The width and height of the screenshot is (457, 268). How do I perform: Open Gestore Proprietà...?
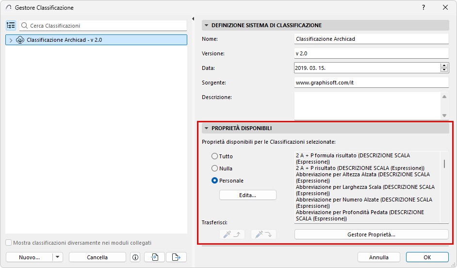pos(371,234)
